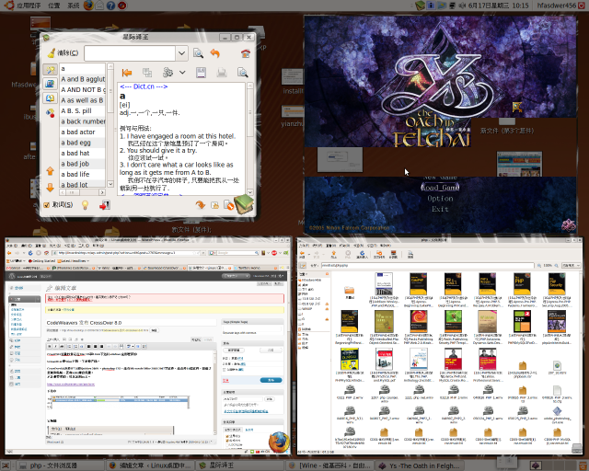This screenshot has height=471, width=589.
Task: Click the search magnifier icon beside StarDict's input
Action: tap(198, 53)
